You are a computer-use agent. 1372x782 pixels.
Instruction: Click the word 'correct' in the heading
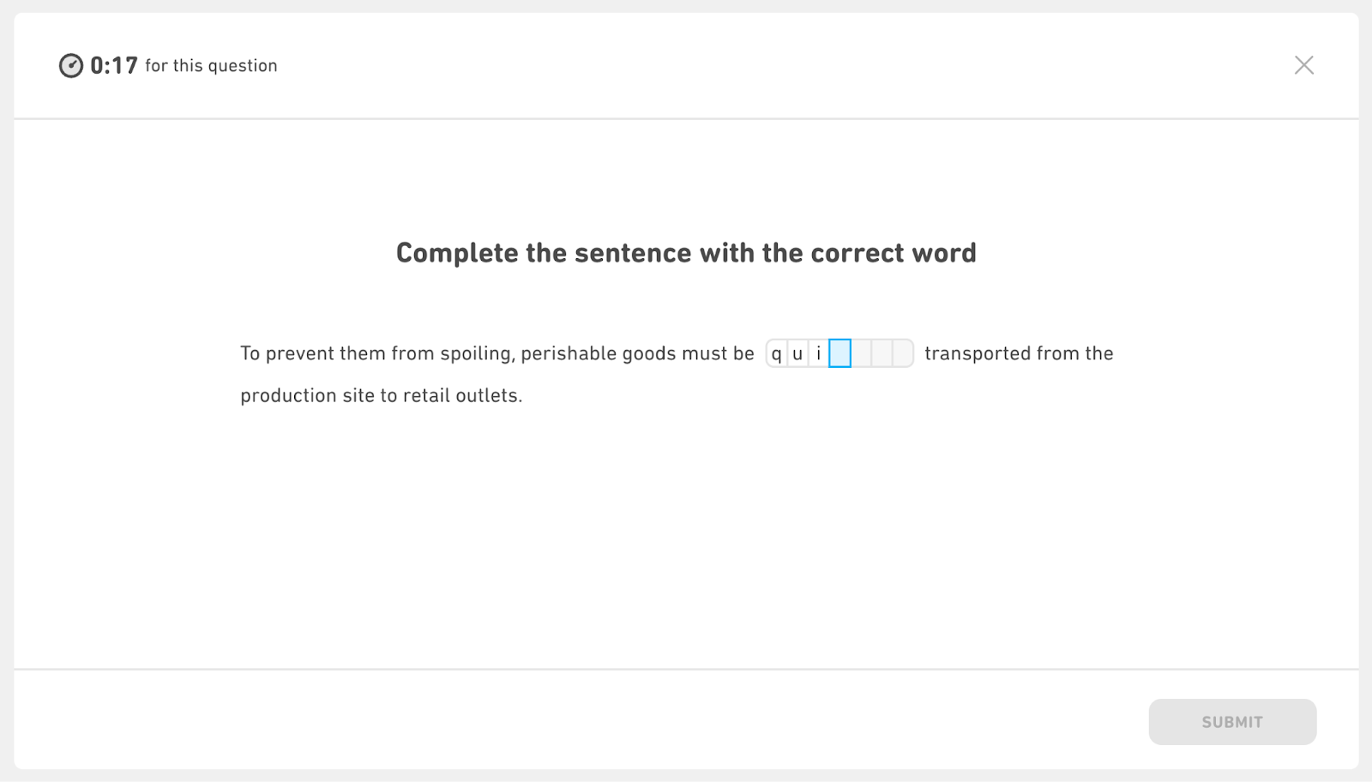[857, 253]
